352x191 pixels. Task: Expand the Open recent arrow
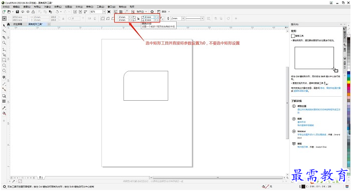tap(12, 11)
